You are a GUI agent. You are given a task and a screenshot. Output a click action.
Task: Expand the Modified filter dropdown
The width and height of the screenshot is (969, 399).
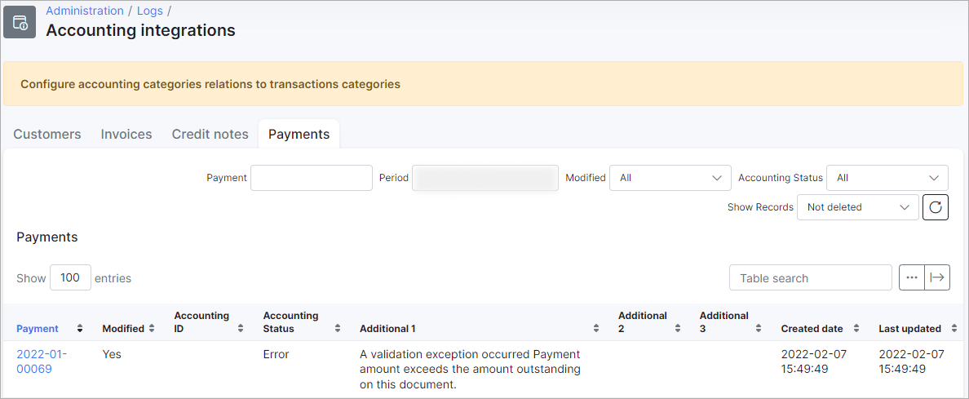click(670, 178)
